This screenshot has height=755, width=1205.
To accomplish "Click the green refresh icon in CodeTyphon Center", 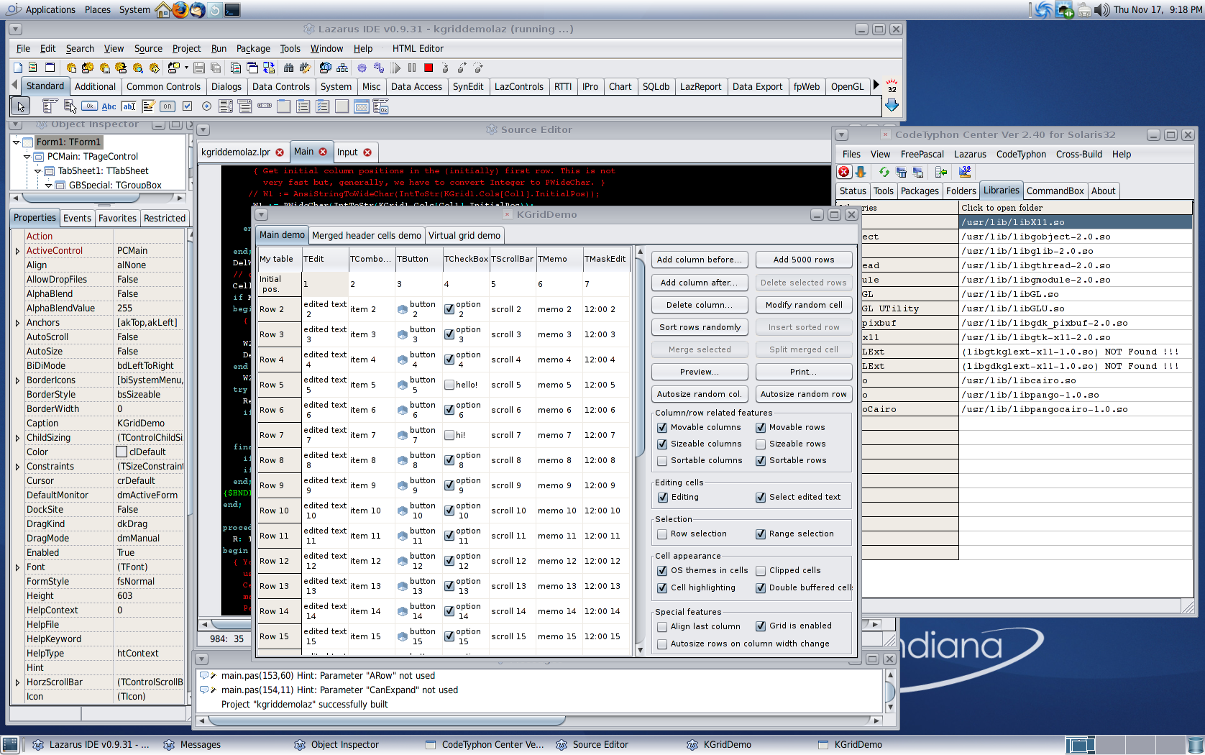I will coord(884,172).
